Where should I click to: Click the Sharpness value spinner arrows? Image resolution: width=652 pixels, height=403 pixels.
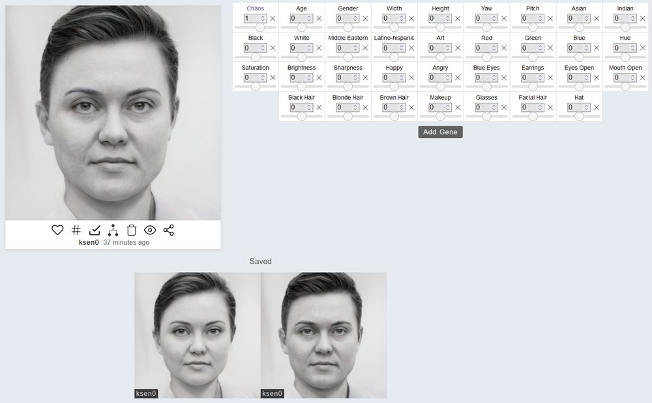coord(355,77)
